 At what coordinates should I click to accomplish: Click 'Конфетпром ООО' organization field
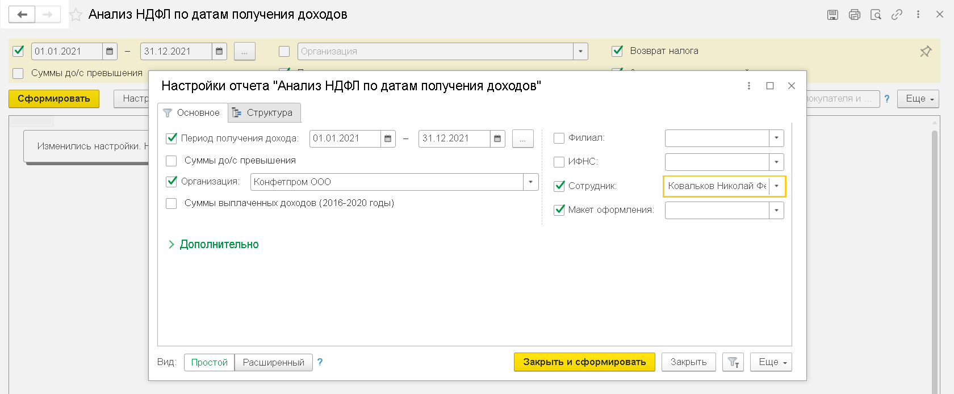pyautogui.click(x=387, y=182)
